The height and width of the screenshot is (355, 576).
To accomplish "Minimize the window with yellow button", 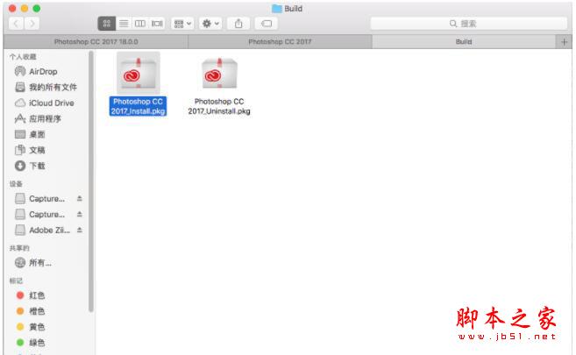I will 25,8.
